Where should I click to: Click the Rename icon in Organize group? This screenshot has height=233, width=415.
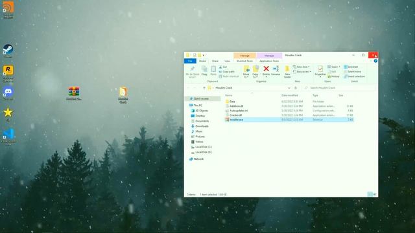tap(276, 69)
